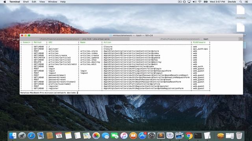Click the web,auth middleware entry
This screenshot has height=141, width=252.
coord(198,66)
